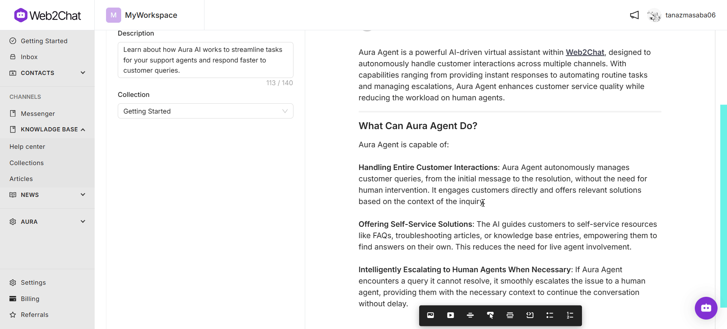
Task: Open Getting Started in the sidebar
Action: coord(44,41)
